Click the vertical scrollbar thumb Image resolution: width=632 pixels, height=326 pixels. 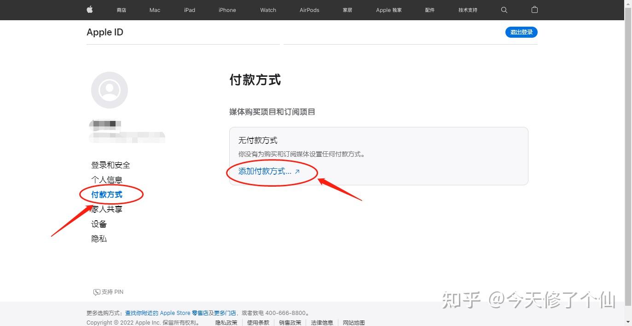[628, 156]
